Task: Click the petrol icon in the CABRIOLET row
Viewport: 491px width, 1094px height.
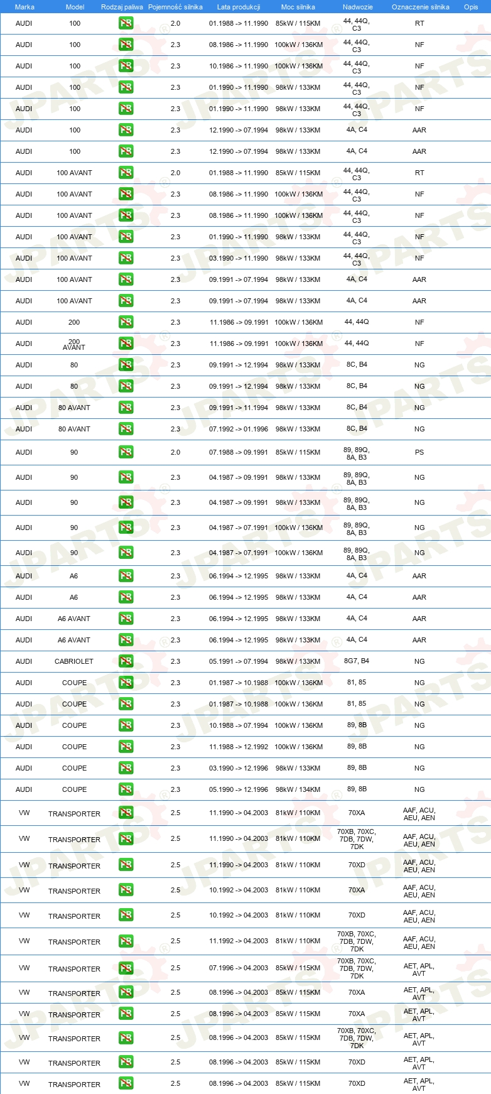Action: coord(126,661)
